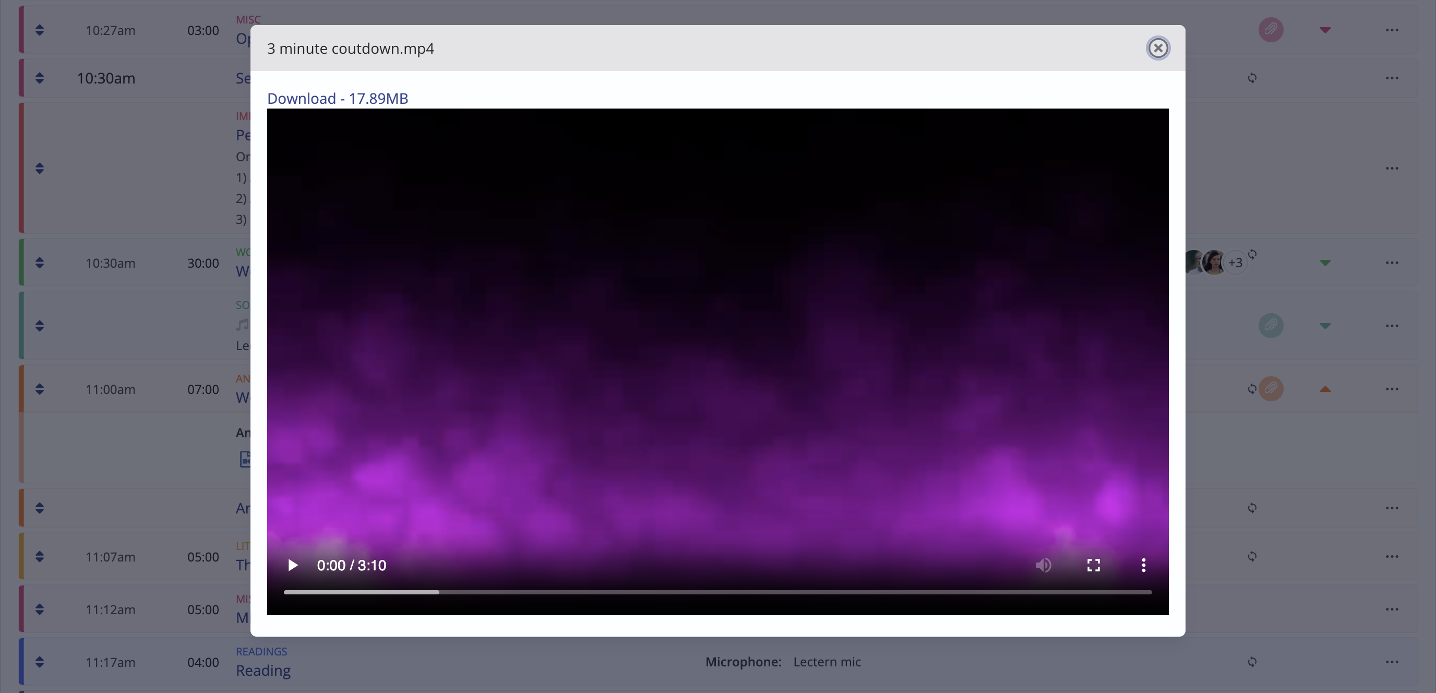The height and width of the screenshot is (693, 1436).
Task: Click sync icon on the 11:07am row
Action: pos(1252,556)
